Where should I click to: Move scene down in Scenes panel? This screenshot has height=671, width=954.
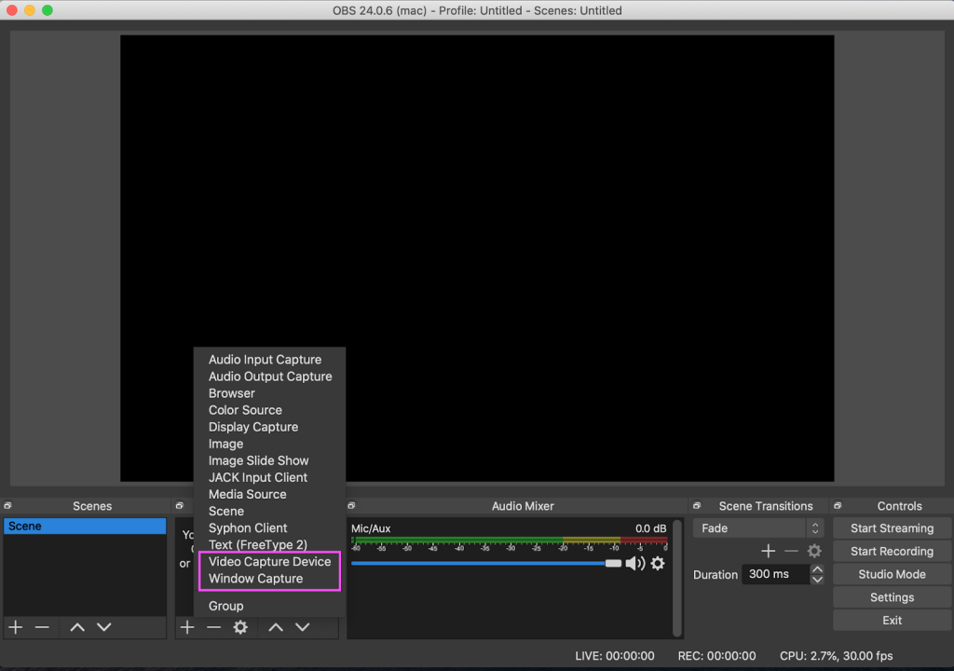coord(104,627)
